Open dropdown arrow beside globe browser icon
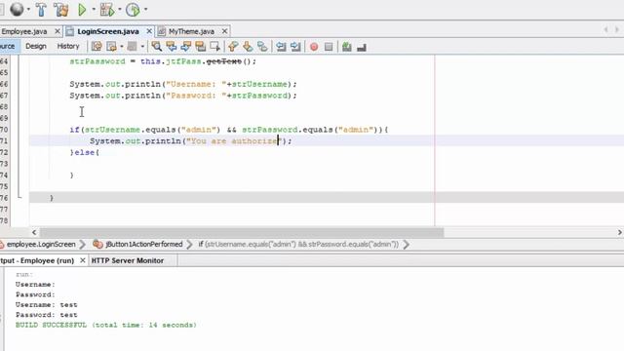624x351 pixels. point(28,9)
